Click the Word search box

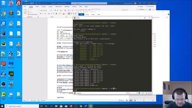(x=89, y=3)
